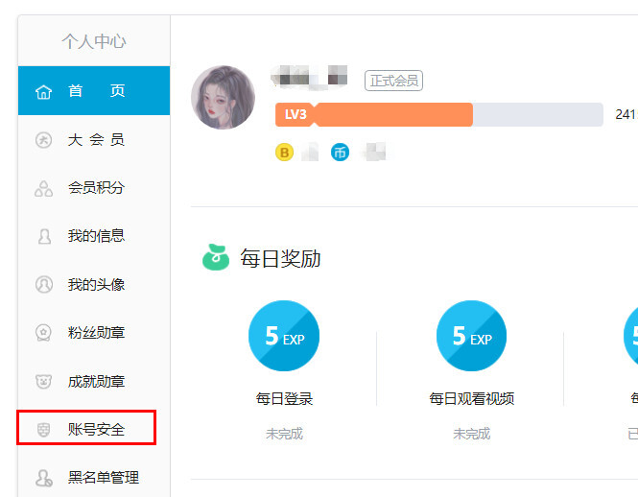Click the yellow B coin icon
Image resolution: width=638 pixels, height=497 pixels.
(284, 152)
